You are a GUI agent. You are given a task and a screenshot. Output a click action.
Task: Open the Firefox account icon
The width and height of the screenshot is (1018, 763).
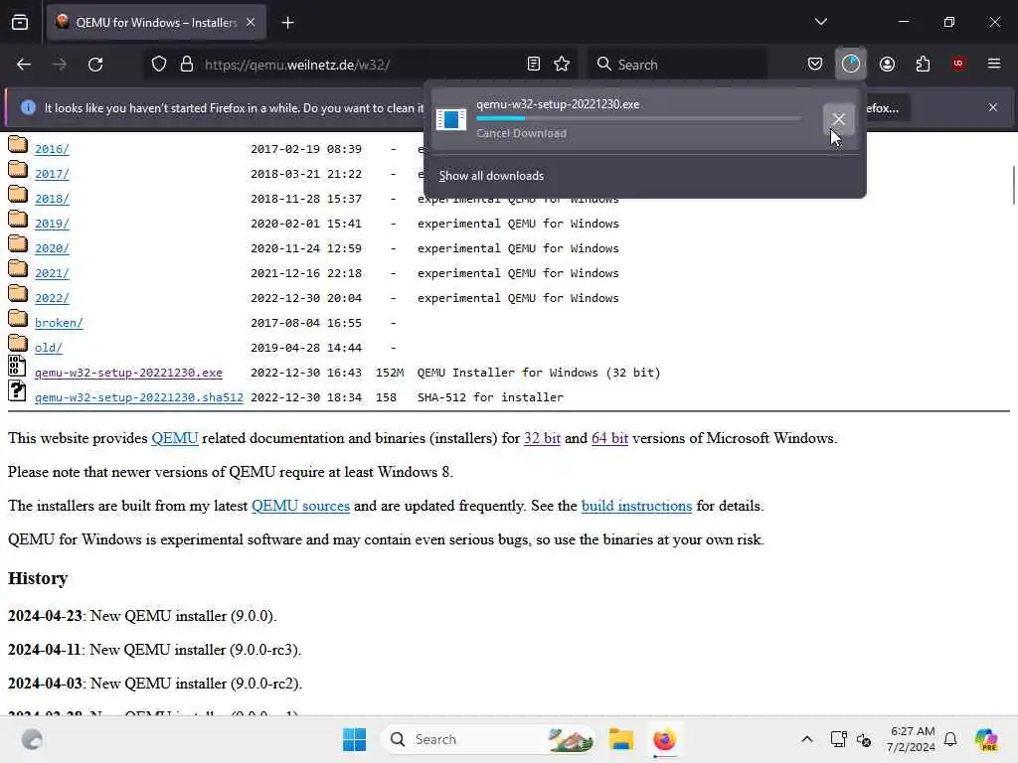[x=887, y=65]
